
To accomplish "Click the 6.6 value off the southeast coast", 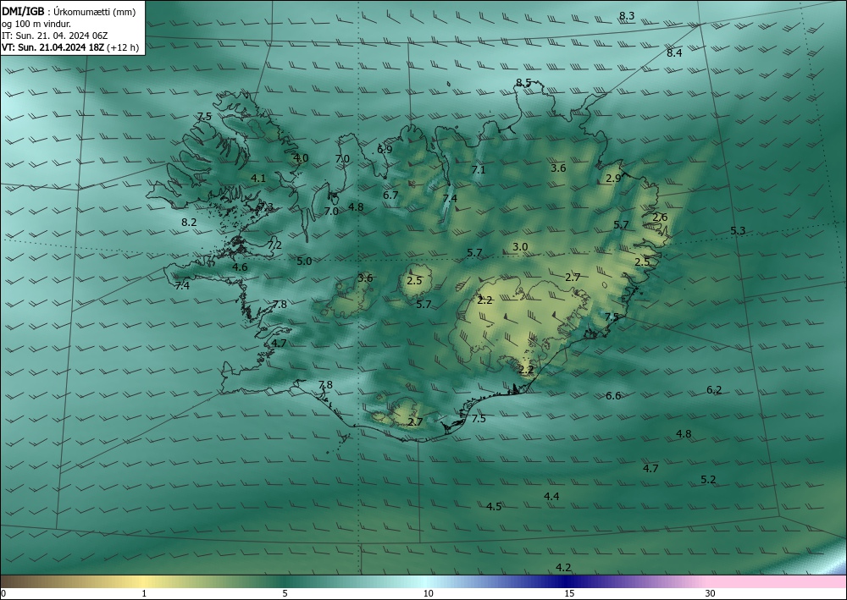I will 613,395.
